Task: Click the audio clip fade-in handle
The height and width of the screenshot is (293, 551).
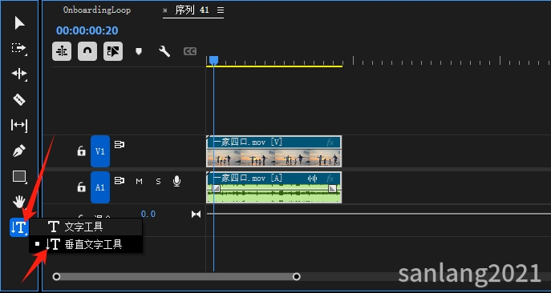Action: [217, 189]
